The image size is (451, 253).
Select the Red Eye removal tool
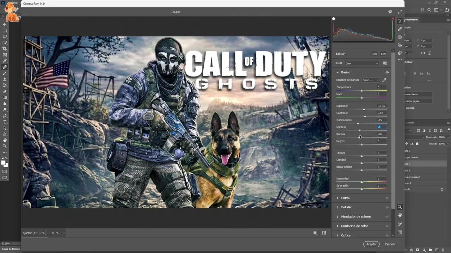point(400,45)
